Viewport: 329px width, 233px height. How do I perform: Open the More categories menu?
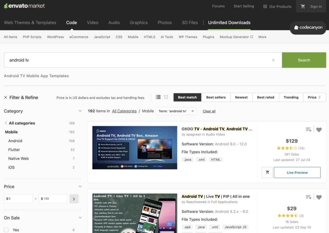point(262,37)
